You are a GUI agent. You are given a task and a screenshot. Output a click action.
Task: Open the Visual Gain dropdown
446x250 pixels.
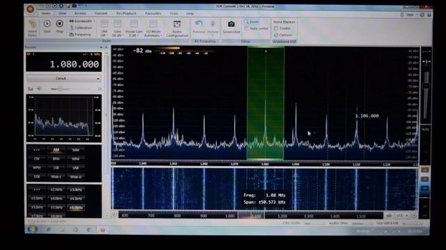134,28
